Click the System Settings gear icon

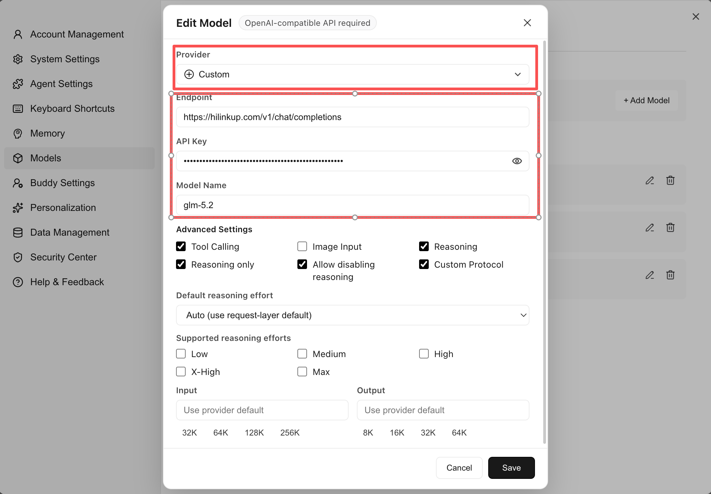tap(18, 59)
